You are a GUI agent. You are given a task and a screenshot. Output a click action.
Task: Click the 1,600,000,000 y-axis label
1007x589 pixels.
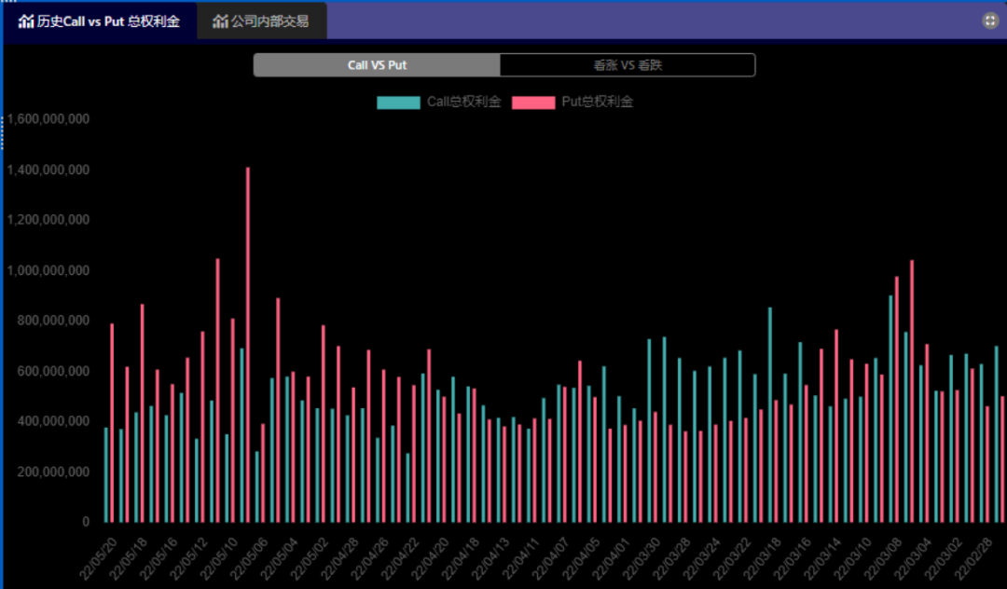[x=48, y=120]
